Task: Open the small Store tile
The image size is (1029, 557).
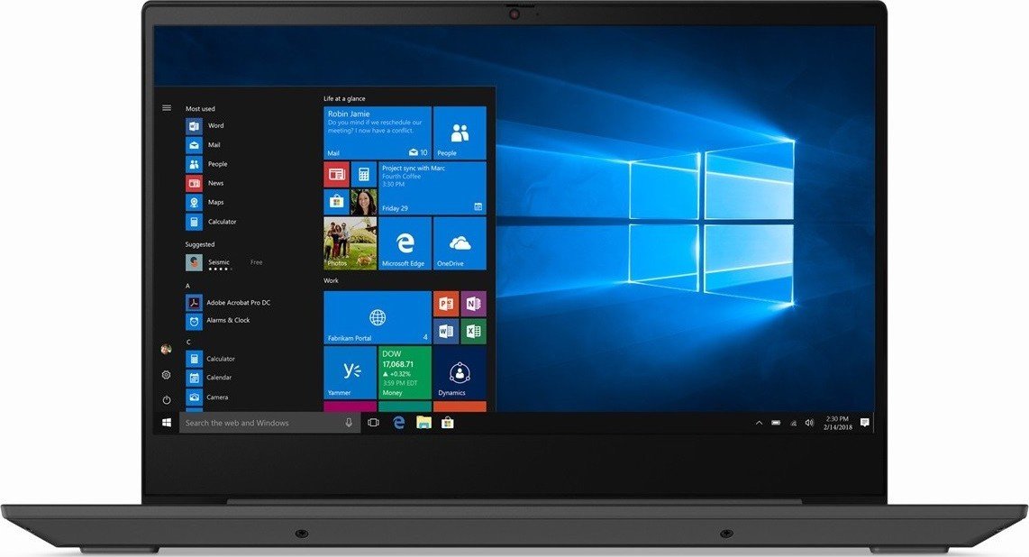Action: pyautogui.click(x=337, y=201)
